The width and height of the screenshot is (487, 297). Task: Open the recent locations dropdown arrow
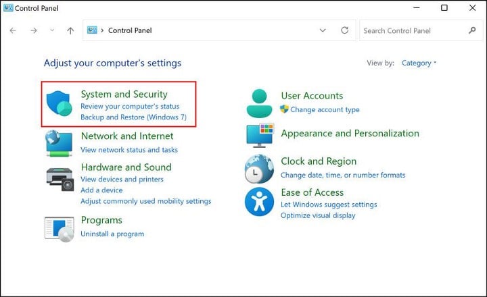[52, 30]
